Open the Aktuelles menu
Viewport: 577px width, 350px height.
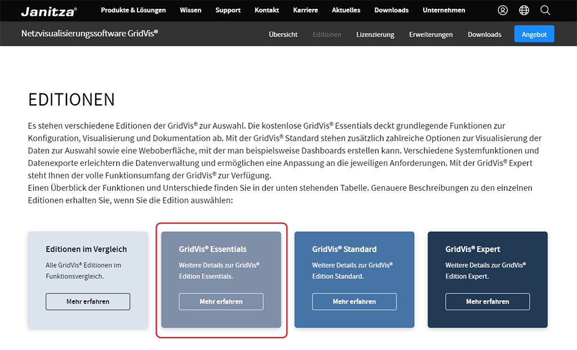pos(346,10)
